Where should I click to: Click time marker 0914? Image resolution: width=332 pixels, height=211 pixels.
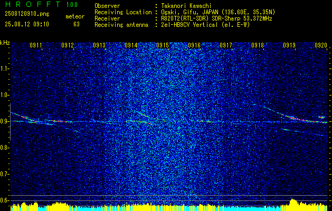pos(131,45)
